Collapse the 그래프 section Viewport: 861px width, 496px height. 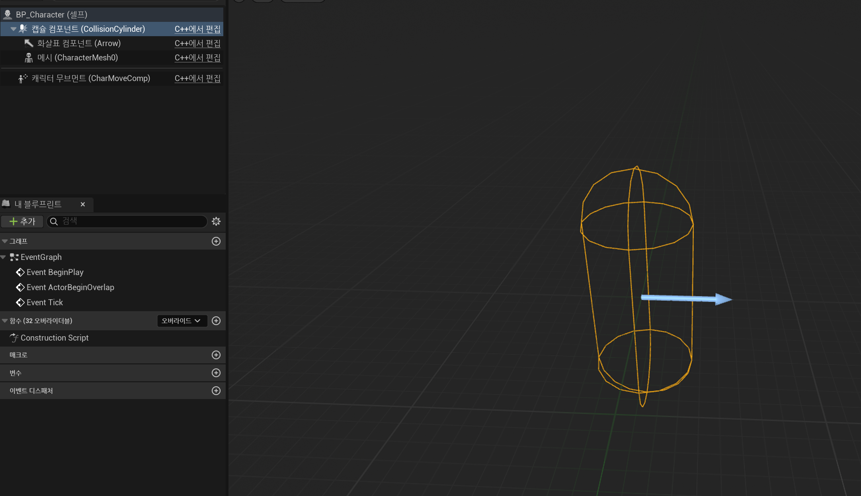click(x=5, y=241)
